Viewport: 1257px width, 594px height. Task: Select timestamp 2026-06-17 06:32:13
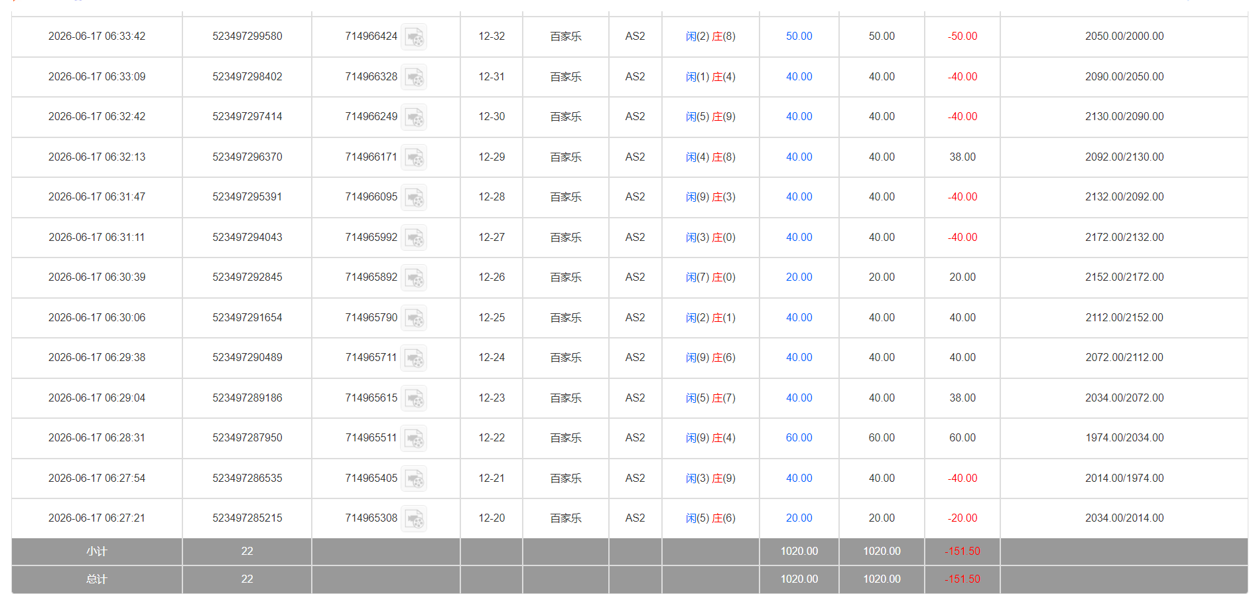coord(97,157)
